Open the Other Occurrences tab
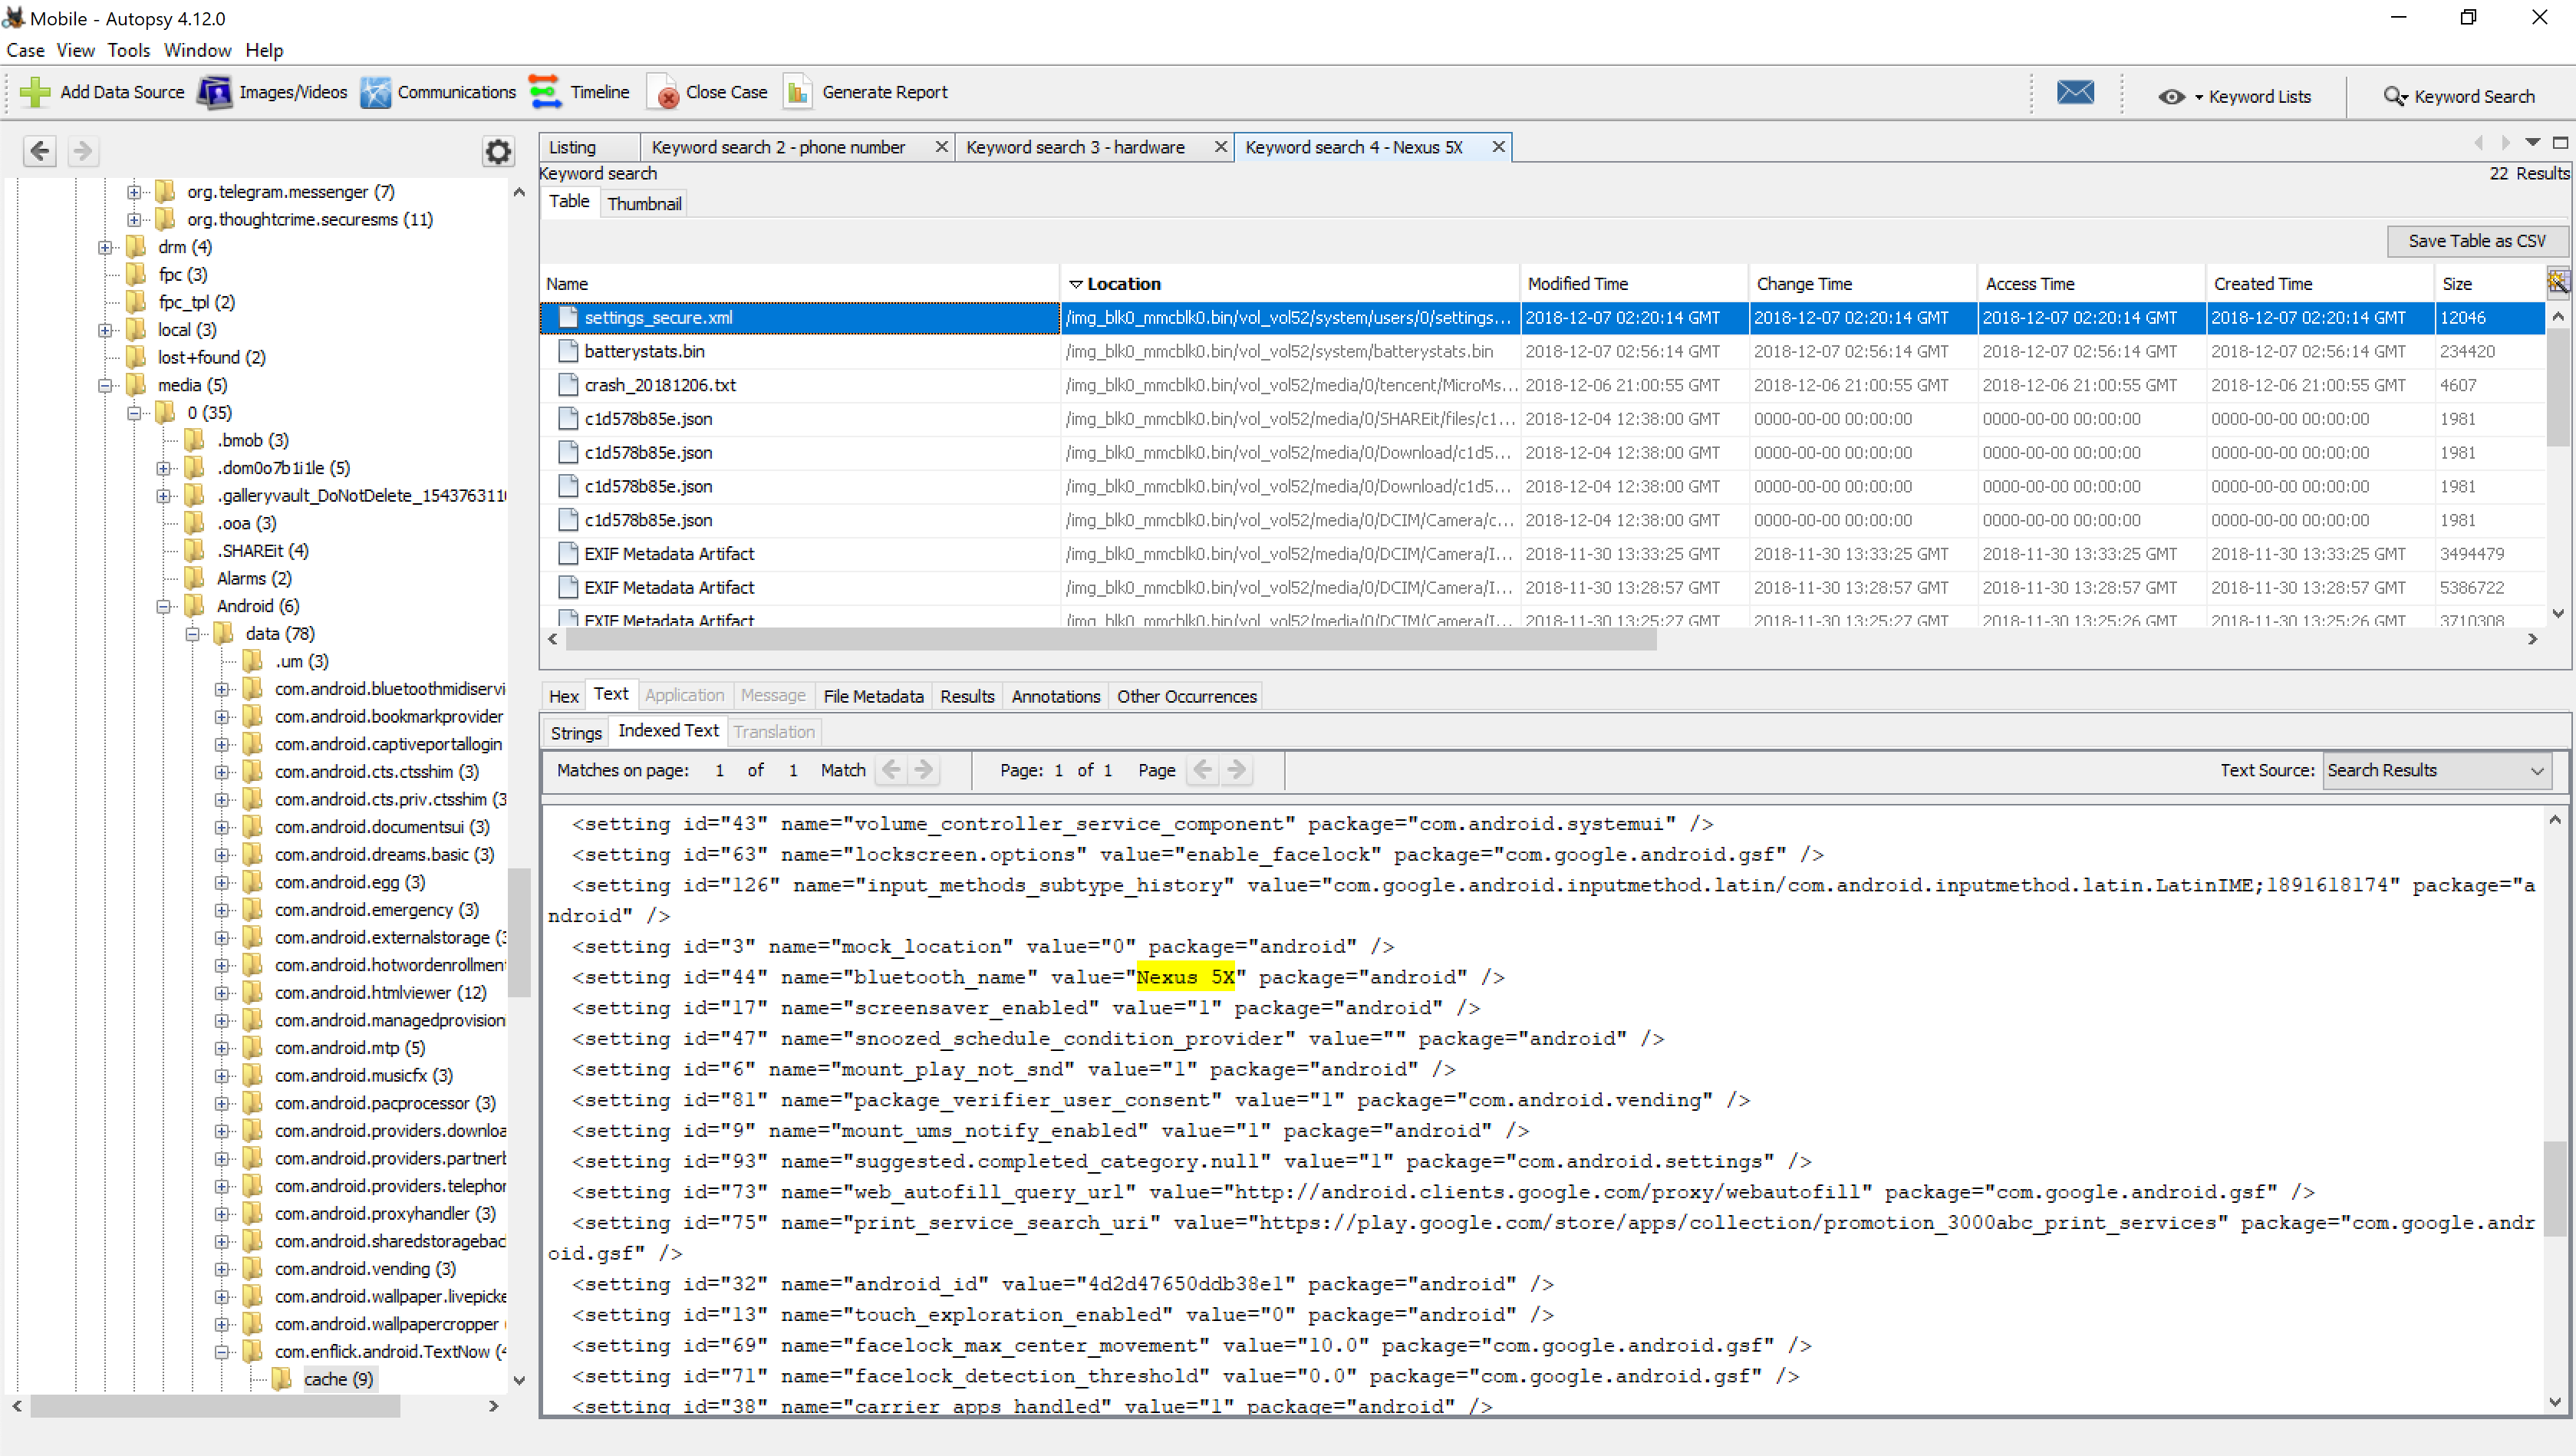The image size is (2576, 1456). point(1186,696)
